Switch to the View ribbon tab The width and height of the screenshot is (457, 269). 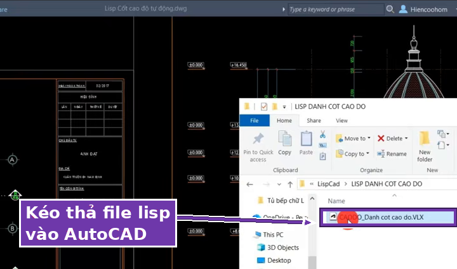[341, 120]
